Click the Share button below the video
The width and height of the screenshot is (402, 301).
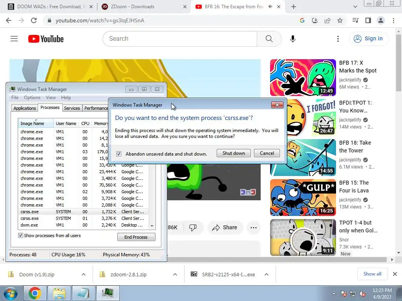coord(225,227)
